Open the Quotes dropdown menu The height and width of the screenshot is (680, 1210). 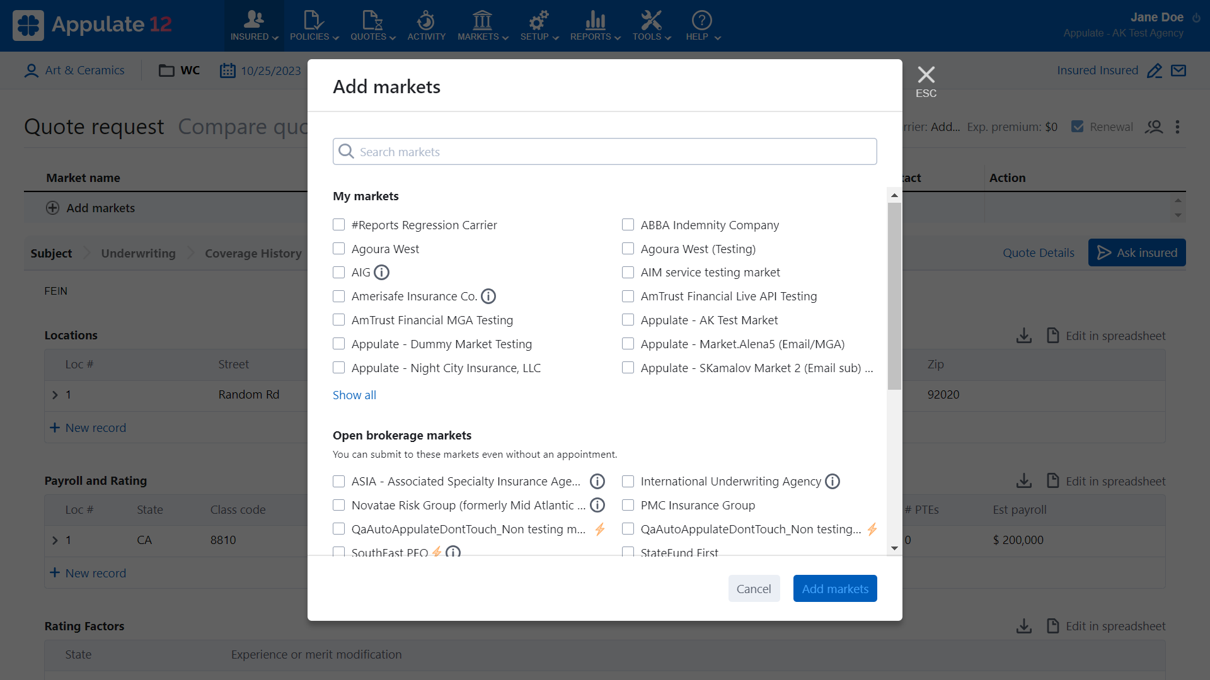(373, 26)
